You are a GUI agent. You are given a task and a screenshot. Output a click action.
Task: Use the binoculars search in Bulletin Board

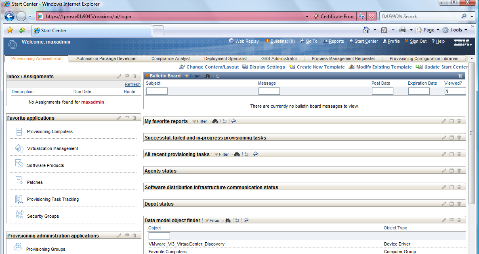pyautogui.click(x=208, y=75)
